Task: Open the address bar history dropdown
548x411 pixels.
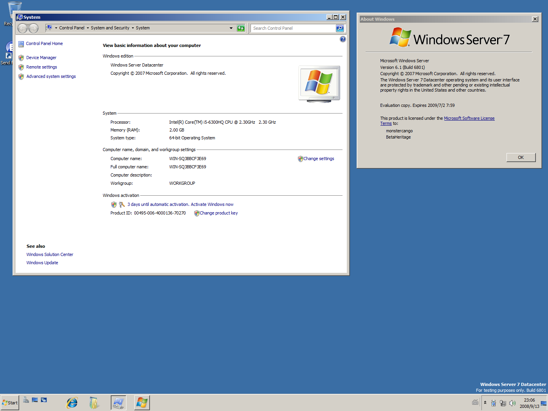Action: pos(231,28)
